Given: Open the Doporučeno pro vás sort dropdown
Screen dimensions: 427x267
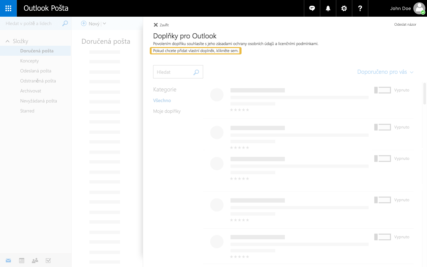Looking at the screenshot, I should (385, 72).
